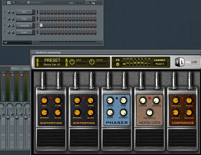This screenshot has width=201, height=155.
Task: Open the All channel filter dropdown
Action: click(x=17, y=43)
